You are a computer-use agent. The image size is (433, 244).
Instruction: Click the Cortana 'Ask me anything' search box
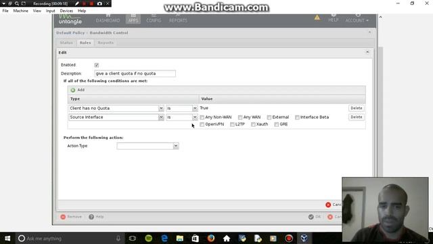click(66, 238)
